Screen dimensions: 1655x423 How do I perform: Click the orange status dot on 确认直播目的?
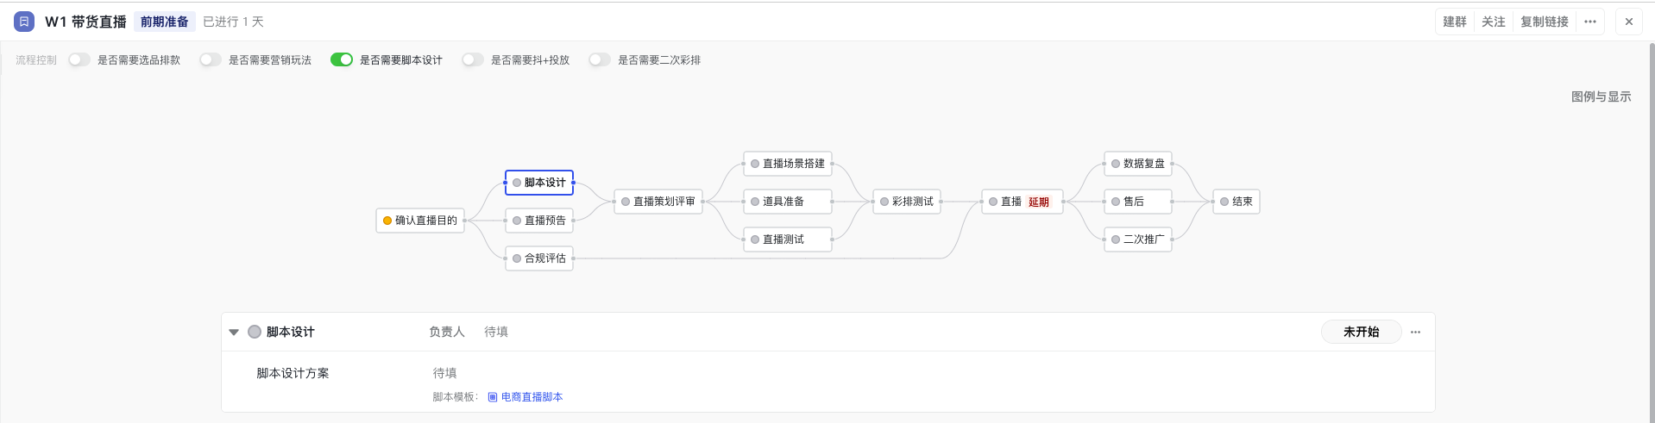point(387,221)
